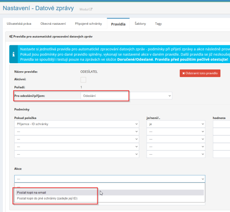Click the info icon in blue banner

tap(13, 54)
